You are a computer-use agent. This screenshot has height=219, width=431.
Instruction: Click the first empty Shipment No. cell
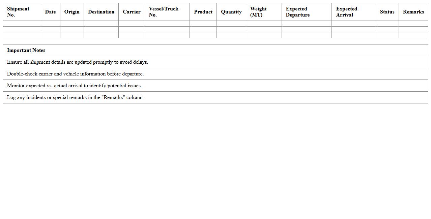pyautogui.click(x=22, y=24)
